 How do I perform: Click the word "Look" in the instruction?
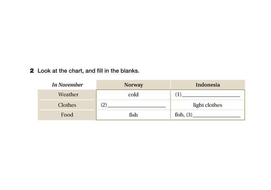[43, 71]
